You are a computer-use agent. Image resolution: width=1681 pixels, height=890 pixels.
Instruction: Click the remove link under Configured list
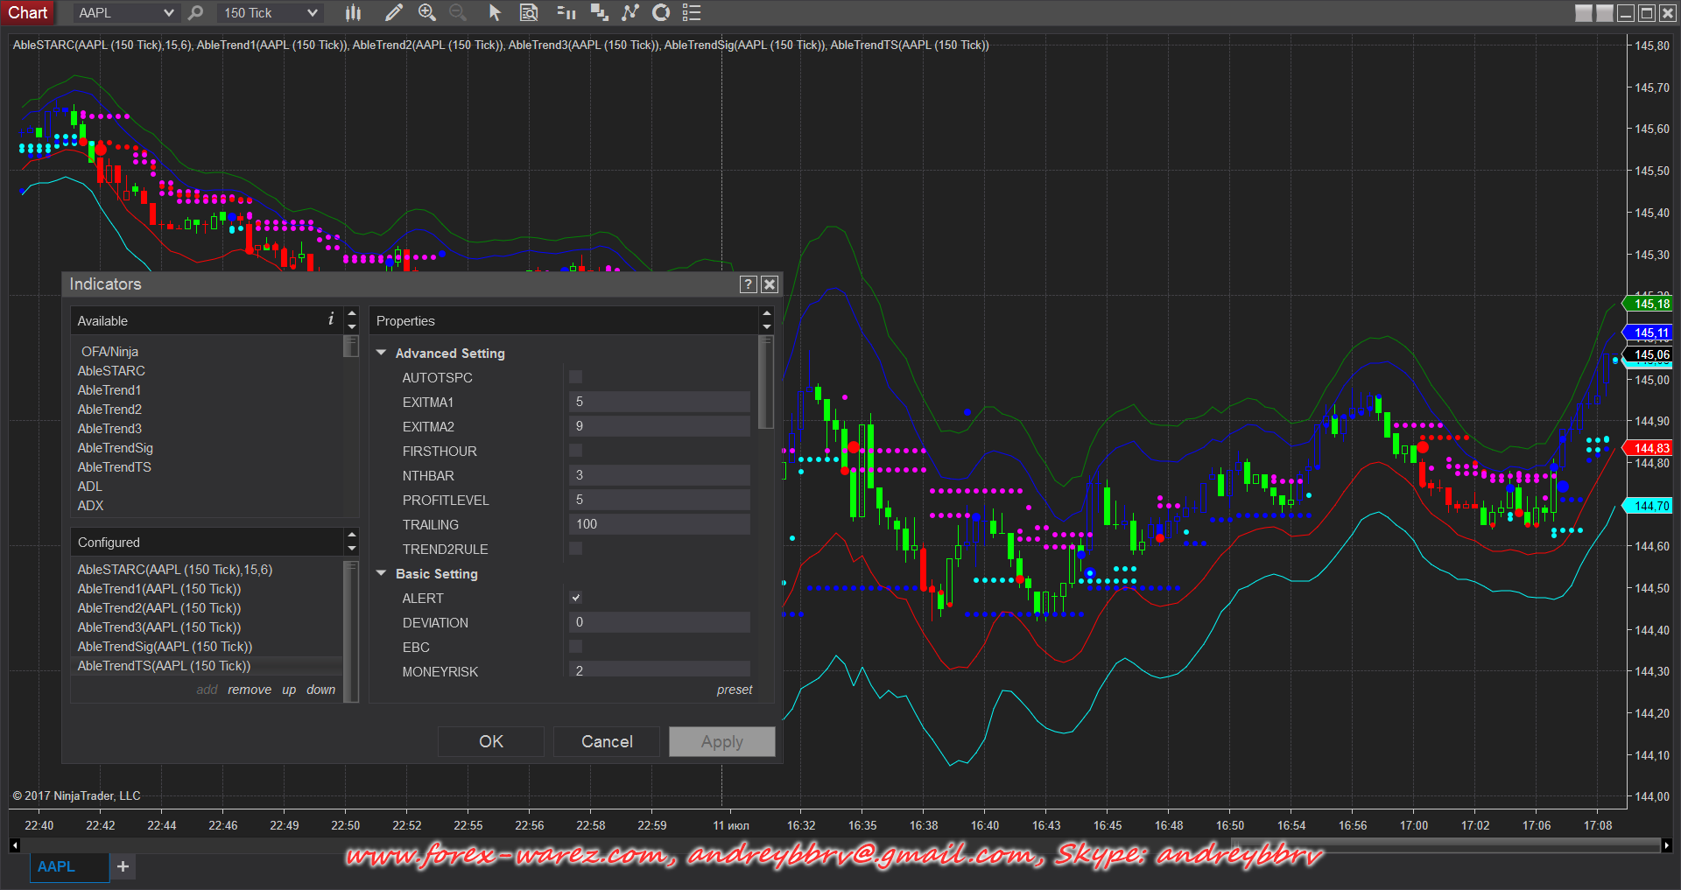pyautogui.click(x=250, y=690)
